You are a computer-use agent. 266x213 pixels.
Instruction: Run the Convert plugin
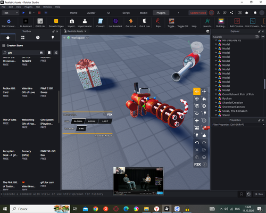pyautogui.click(x=101, y=23)
